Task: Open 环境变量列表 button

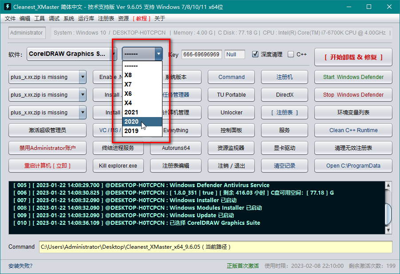Action: [353, 113]
